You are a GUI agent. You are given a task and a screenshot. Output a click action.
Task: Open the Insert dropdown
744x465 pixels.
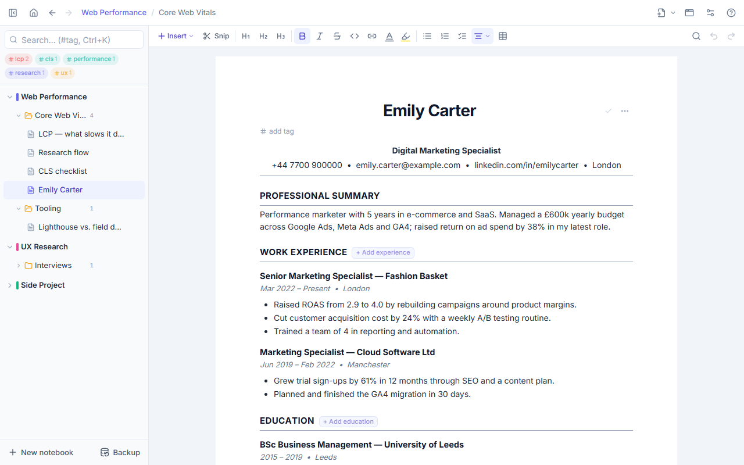pos(176,36)
